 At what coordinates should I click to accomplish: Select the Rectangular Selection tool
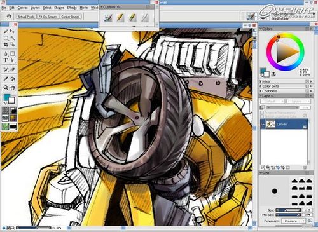tap(6, 38)
